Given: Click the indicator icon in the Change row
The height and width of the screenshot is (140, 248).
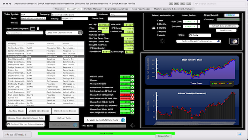Looking at the screenshot, I should pyautogui.click(x=133, y=80).
